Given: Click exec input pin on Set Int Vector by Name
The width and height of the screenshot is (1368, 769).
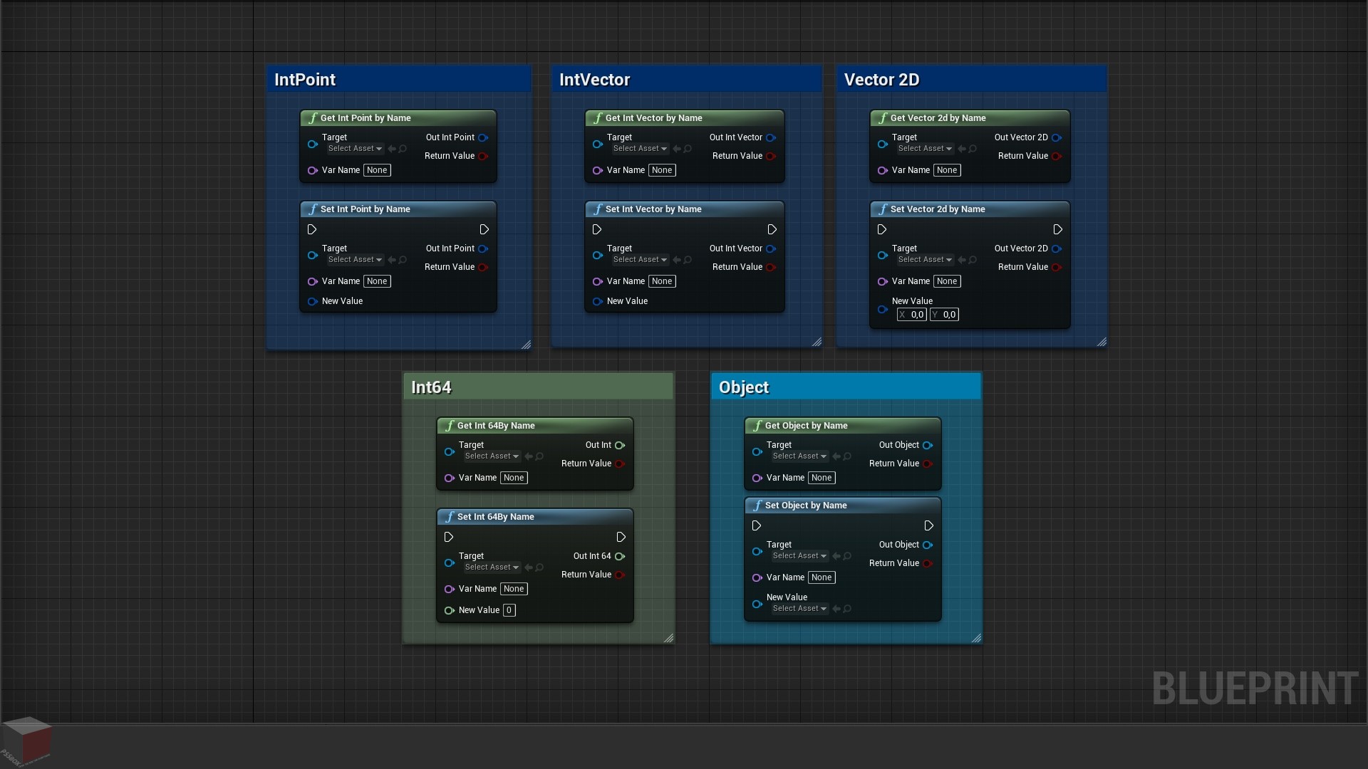Looking at the screenshot, I should tap(596, 229).
